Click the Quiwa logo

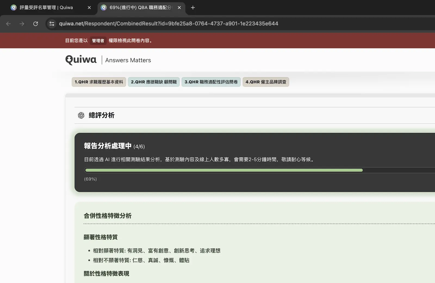tap(81, 60)
